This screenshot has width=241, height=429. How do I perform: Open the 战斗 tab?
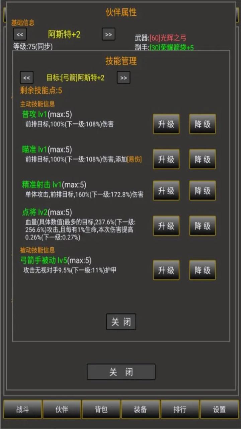point(23,409)
